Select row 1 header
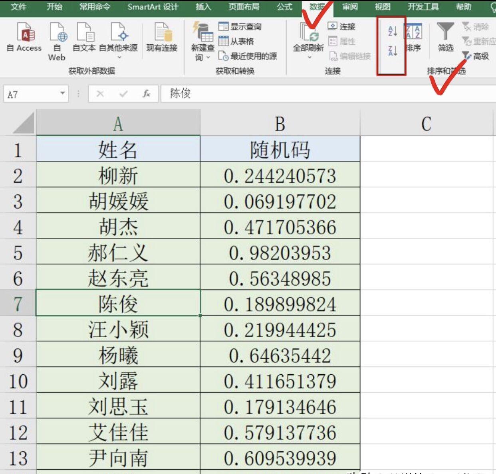The image size is (496, 474). point(18,149)
